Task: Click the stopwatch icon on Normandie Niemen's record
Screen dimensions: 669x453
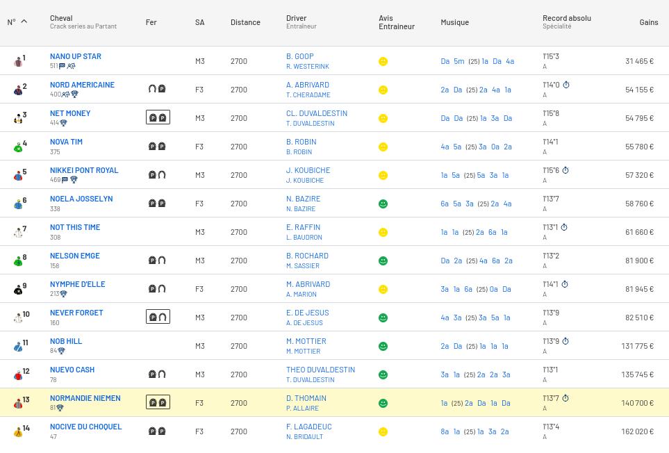Action: (x=565, y=399)
